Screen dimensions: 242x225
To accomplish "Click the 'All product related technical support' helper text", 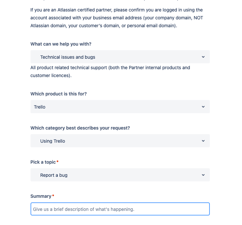I will (x=110, y=72).
